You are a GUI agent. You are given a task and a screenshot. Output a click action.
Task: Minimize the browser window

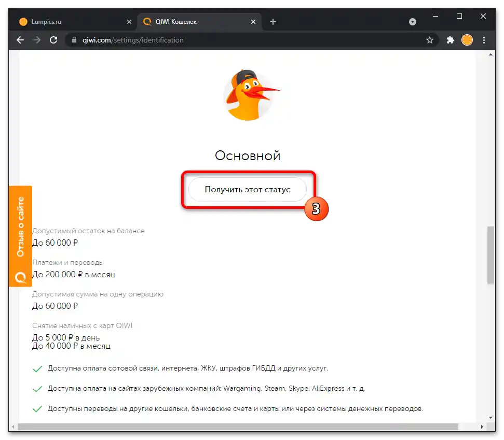pyautogui.click(x=435, y=16)
